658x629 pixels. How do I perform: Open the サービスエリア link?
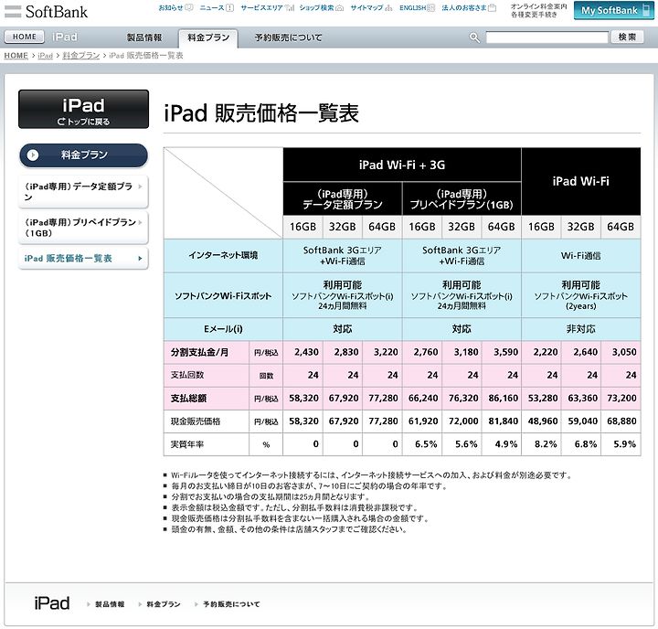pyautogui.click(x=267, y=7)
